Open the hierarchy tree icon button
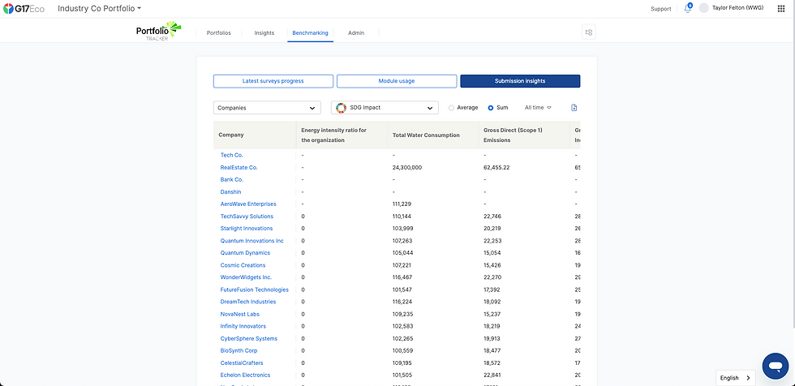The height and width of the screenshot is (386, 795). pos(589,32)
